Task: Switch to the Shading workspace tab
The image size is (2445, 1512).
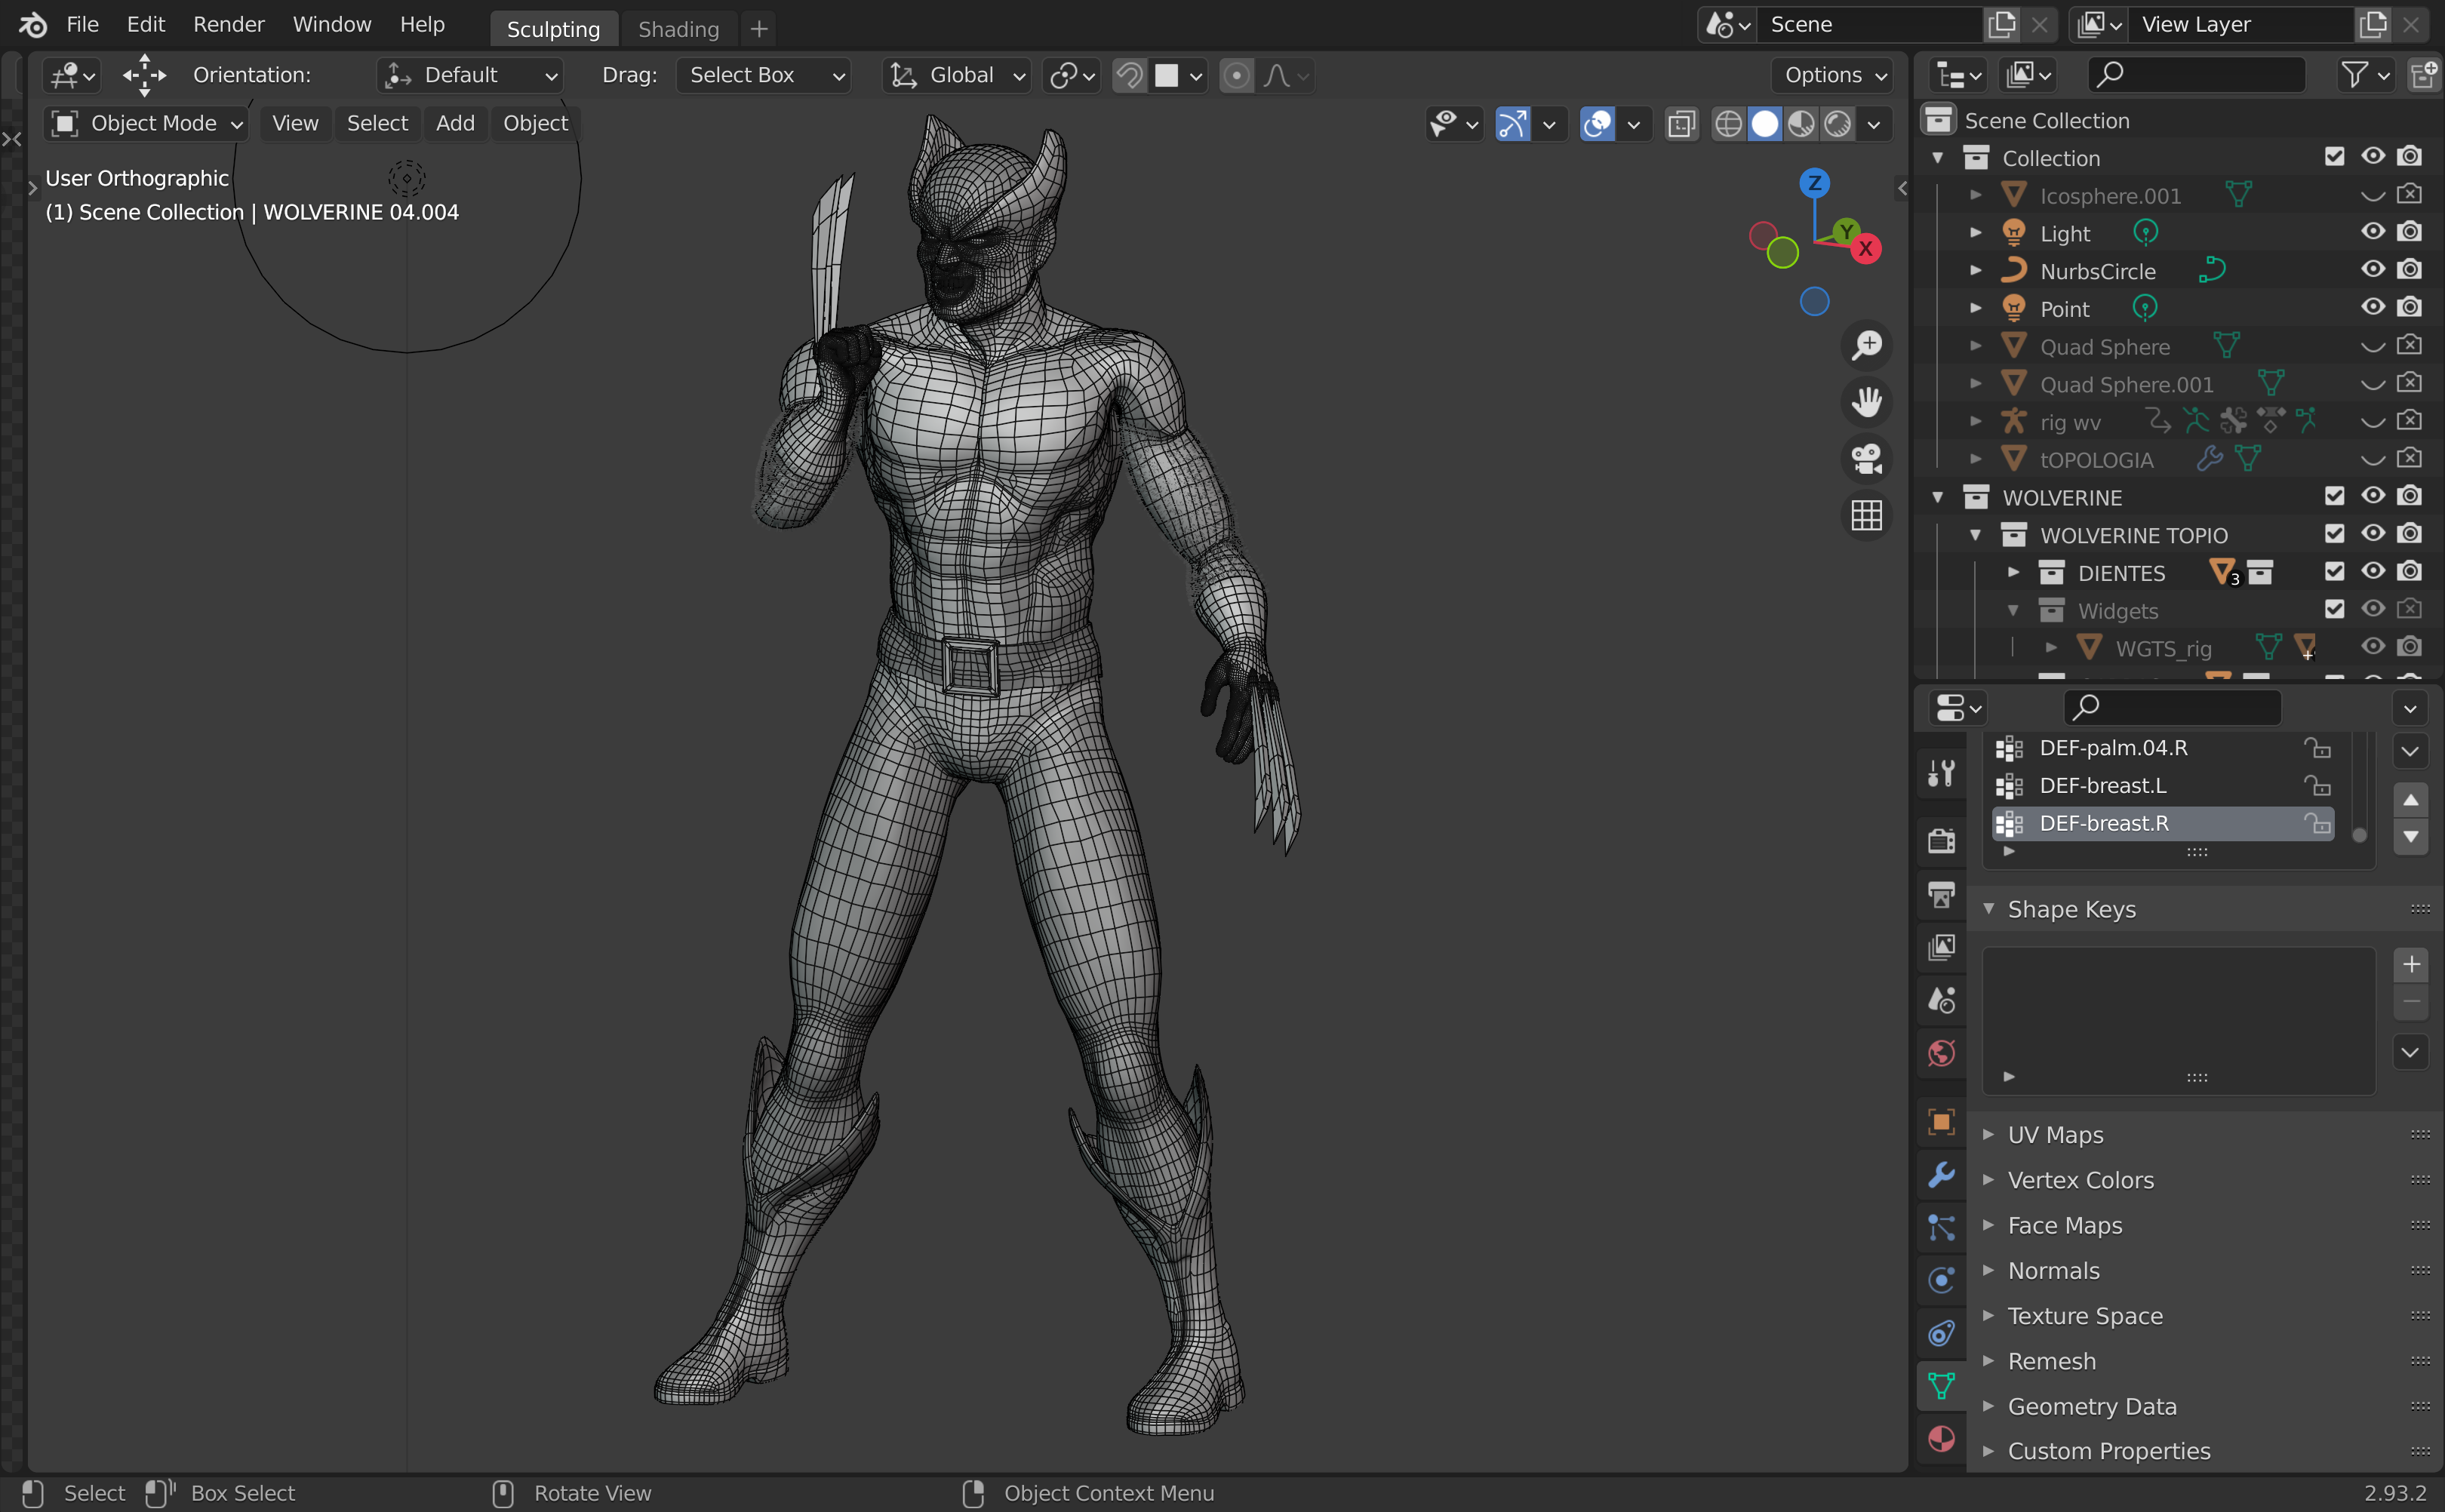Action: coord(678,29)
